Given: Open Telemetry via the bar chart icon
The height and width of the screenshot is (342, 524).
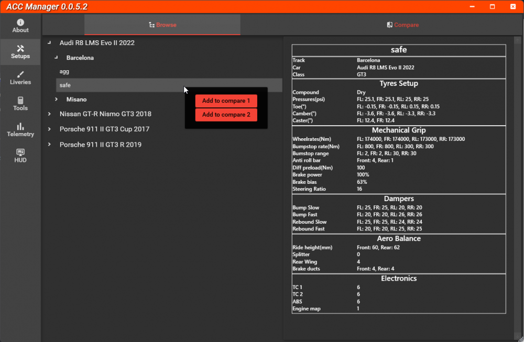Looking at the screenshot, I should [20, 126].
